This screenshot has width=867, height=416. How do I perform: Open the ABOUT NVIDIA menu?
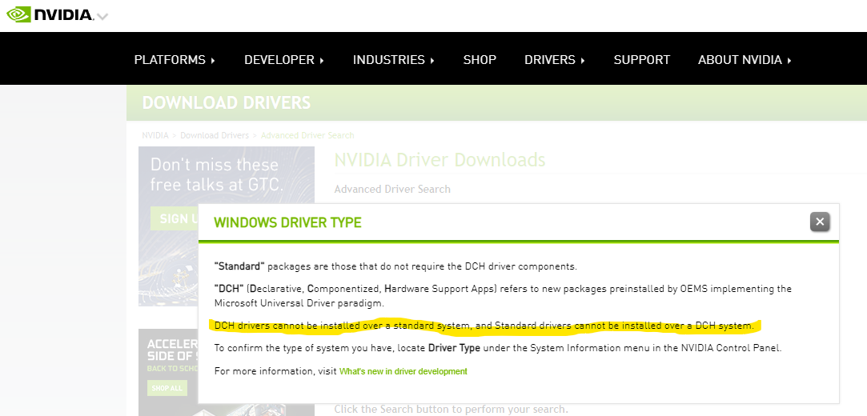745,60
